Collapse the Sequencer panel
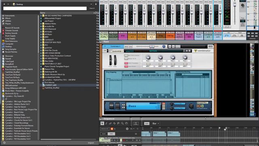 (101, 119)
